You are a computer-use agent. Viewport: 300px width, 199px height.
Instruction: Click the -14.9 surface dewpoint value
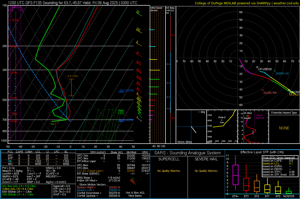pos(53,124)
